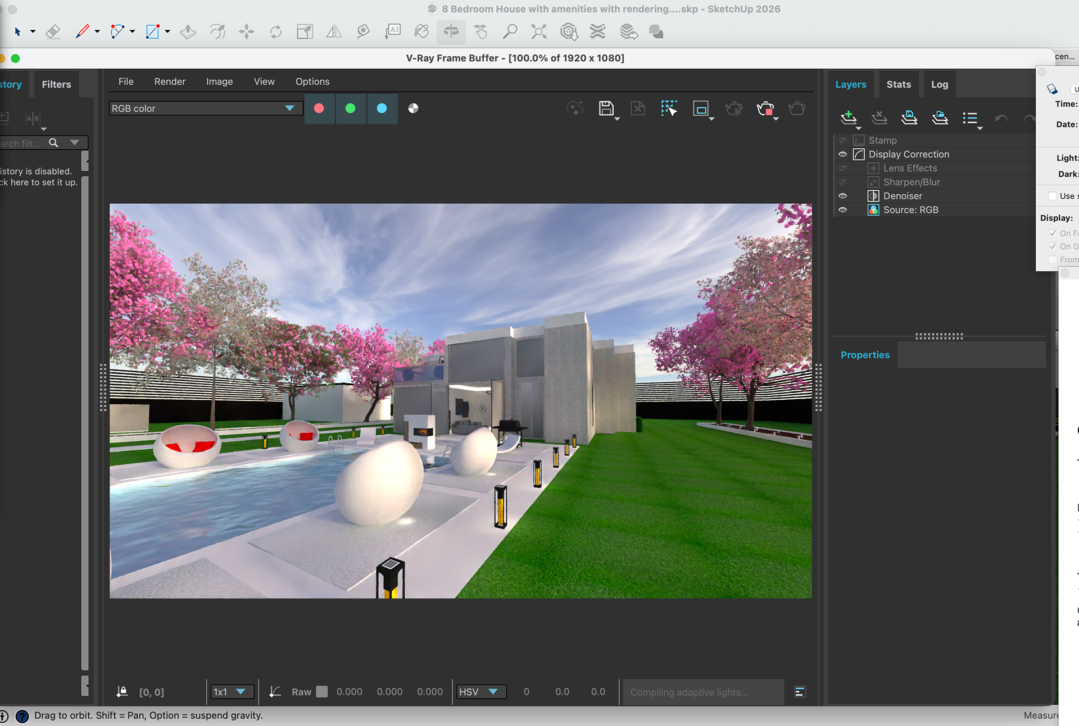Select the Orbit tool in toolbar
This screenshot has height=726, width=1079.
tap(451, 32)
